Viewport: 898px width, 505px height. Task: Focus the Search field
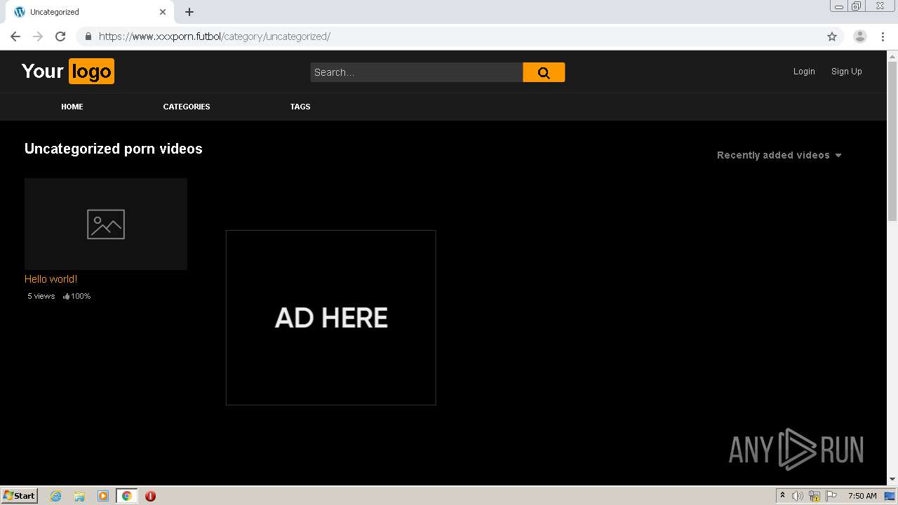417,72
